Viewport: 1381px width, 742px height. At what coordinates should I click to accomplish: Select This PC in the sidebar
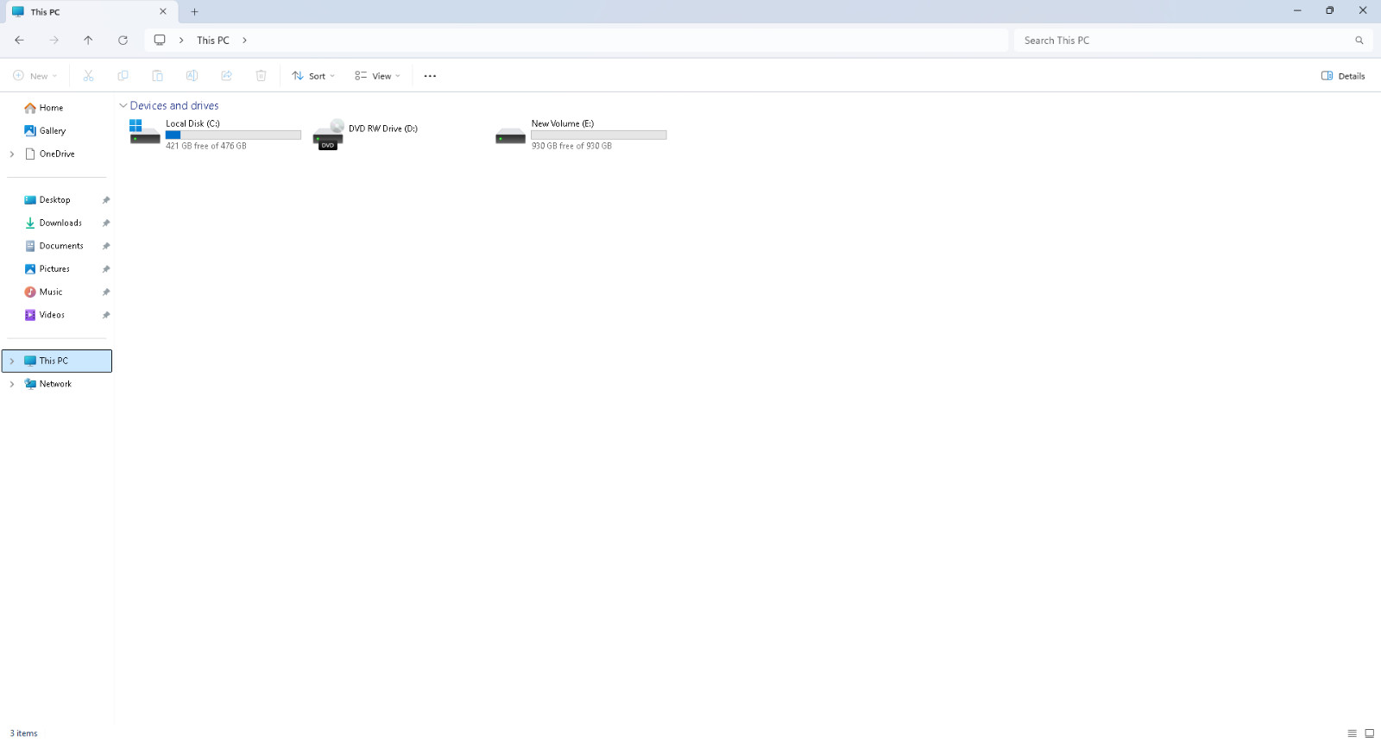click(57, 362)
